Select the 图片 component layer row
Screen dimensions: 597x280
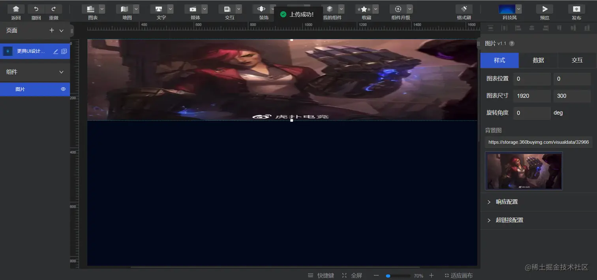tap(35, 89)
